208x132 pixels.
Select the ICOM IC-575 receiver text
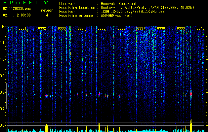(133, 12)
